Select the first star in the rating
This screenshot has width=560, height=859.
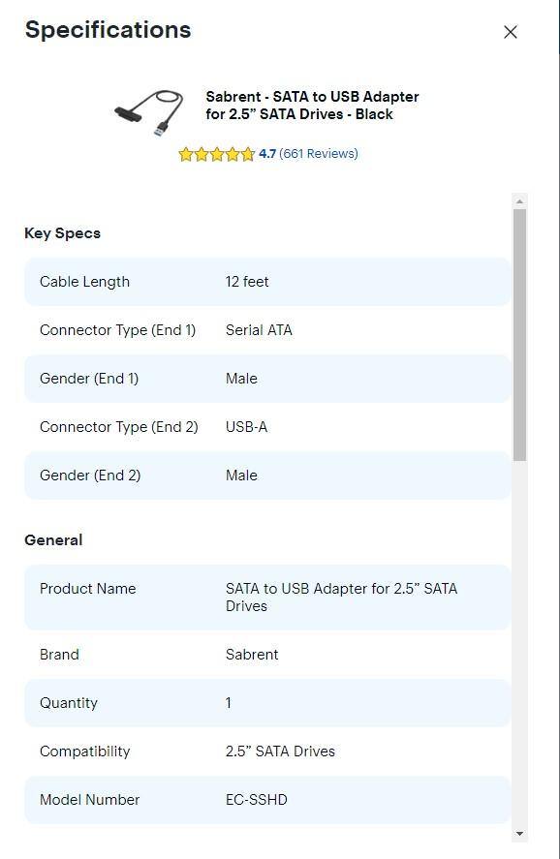coord(186,153)
